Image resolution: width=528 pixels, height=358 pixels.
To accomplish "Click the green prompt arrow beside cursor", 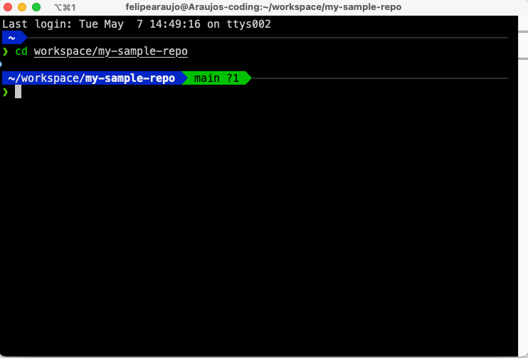I will [6, 92].
